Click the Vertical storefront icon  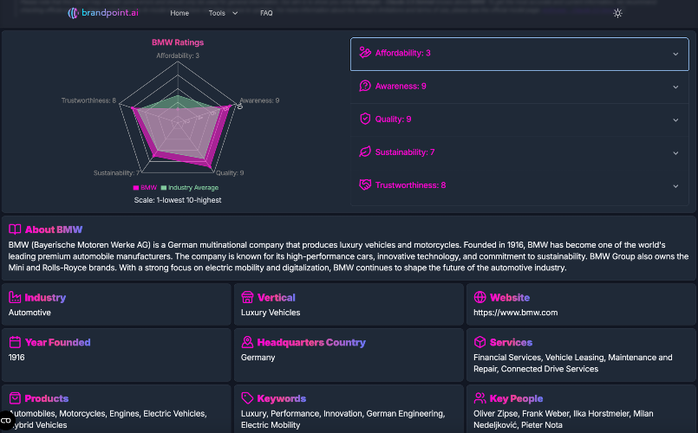point(247,297)
